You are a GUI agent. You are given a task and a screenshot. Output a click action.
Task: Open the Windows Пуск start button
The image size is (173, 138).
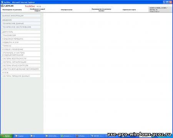pyautogui.click(x=6, y=136)
